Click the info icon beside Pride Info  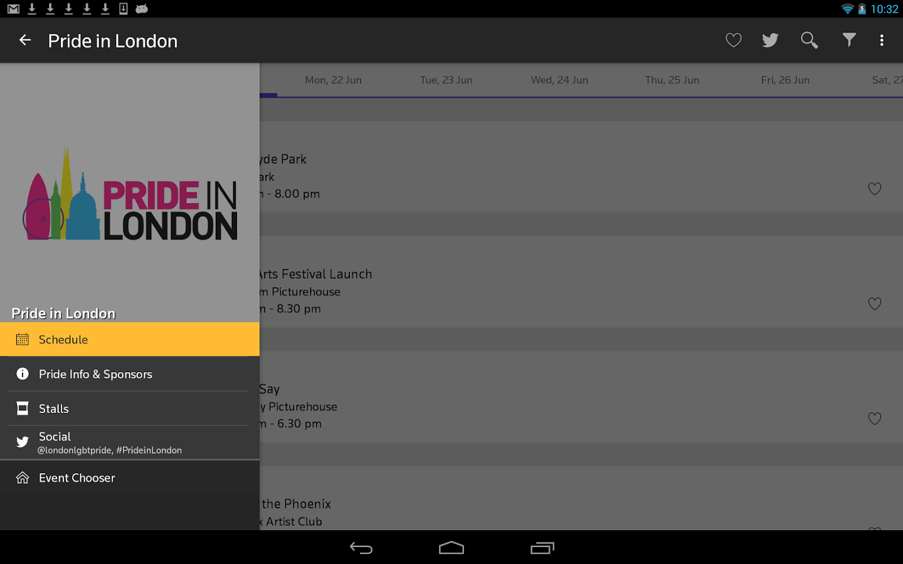click(23, 374)
